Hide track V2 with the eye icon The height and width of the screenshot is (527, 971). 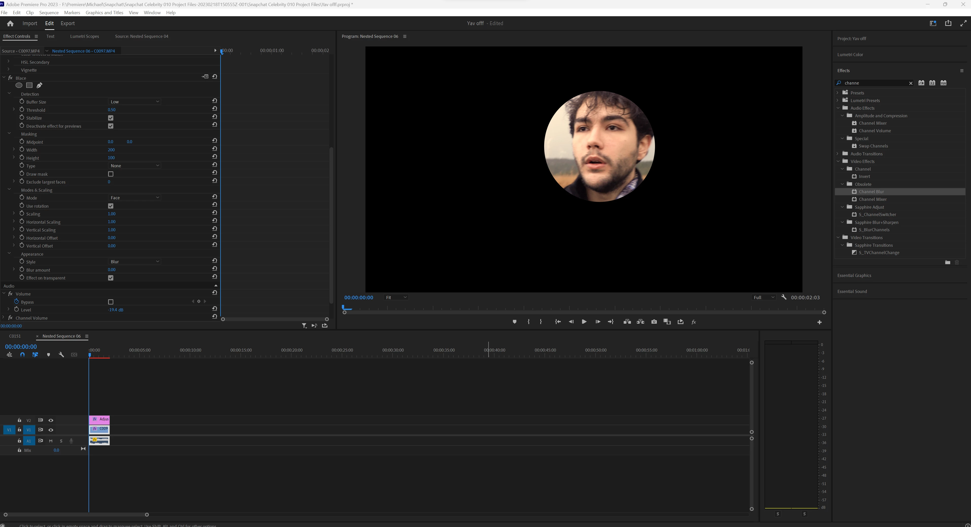click(51, 420)
